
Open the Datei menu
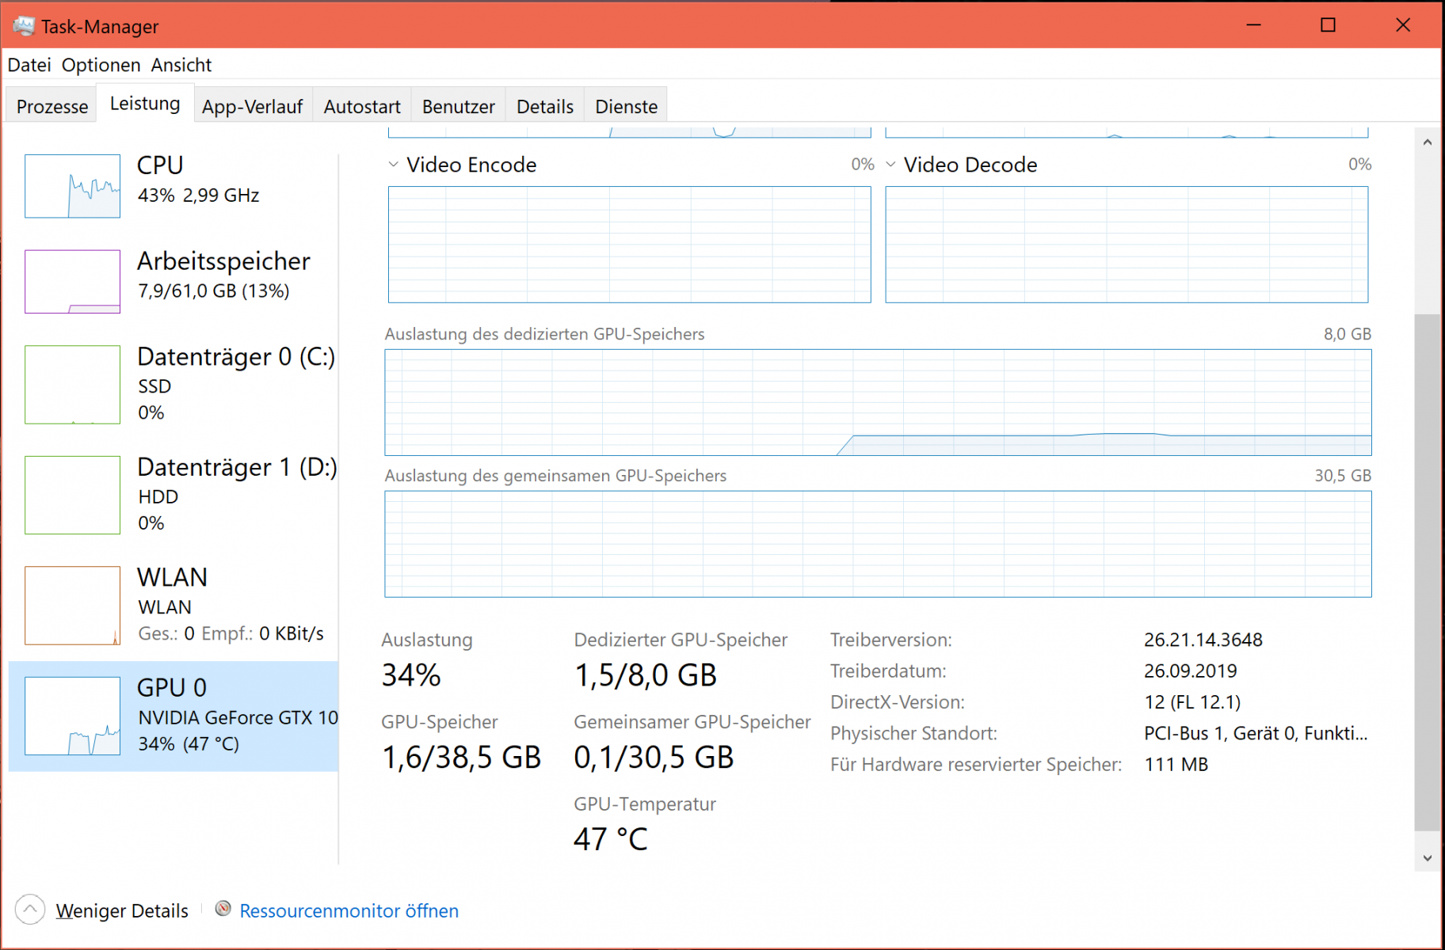click(29, 65)
